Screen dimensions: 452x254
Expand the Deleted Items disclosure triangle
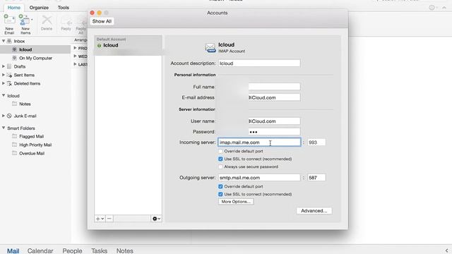4,83
